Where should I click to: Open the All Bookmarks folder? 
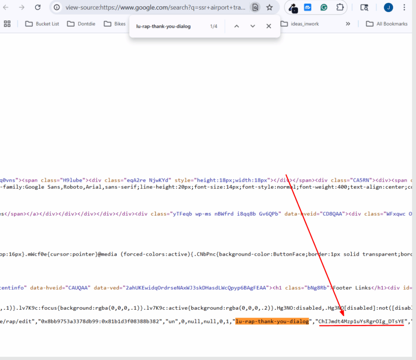pos(387,24)
